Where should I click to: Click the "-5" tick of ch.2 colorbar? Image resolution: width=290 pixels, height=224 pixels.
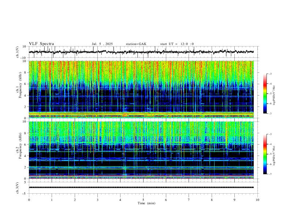pyautogui.click(x=270, y=154)
